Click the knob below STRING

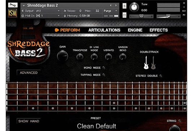[x=175, y=128]
